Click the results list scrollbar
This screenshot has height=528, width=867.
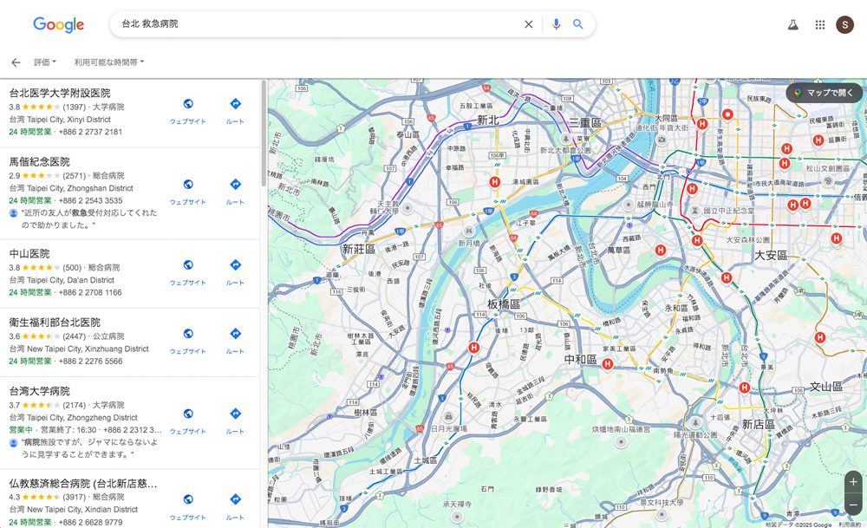pos(264,133)
